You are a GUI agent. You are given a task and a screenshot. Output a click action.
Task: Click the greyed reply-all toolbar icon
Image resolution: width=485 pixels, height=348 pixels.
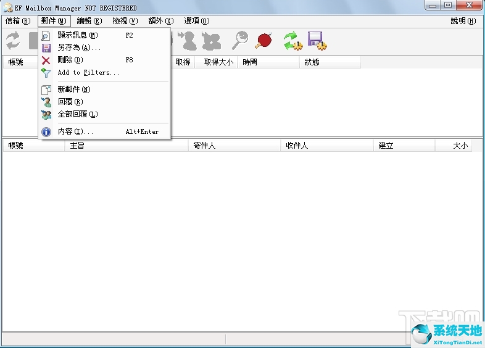pos(212,41)
